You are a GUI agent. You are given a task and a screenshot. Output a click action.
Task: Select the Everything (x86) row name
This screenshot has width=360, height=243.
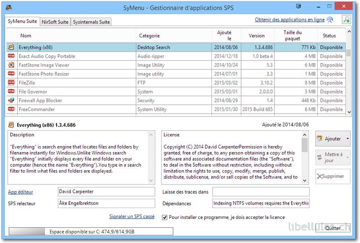[35, 47]
